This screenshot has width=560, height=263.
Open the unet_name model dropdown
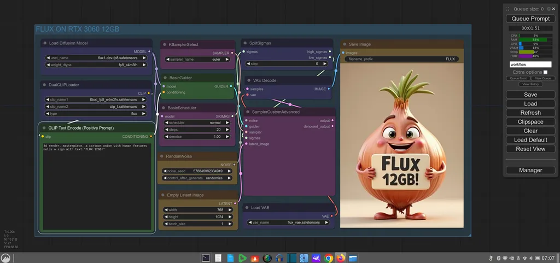coord(96,58)
